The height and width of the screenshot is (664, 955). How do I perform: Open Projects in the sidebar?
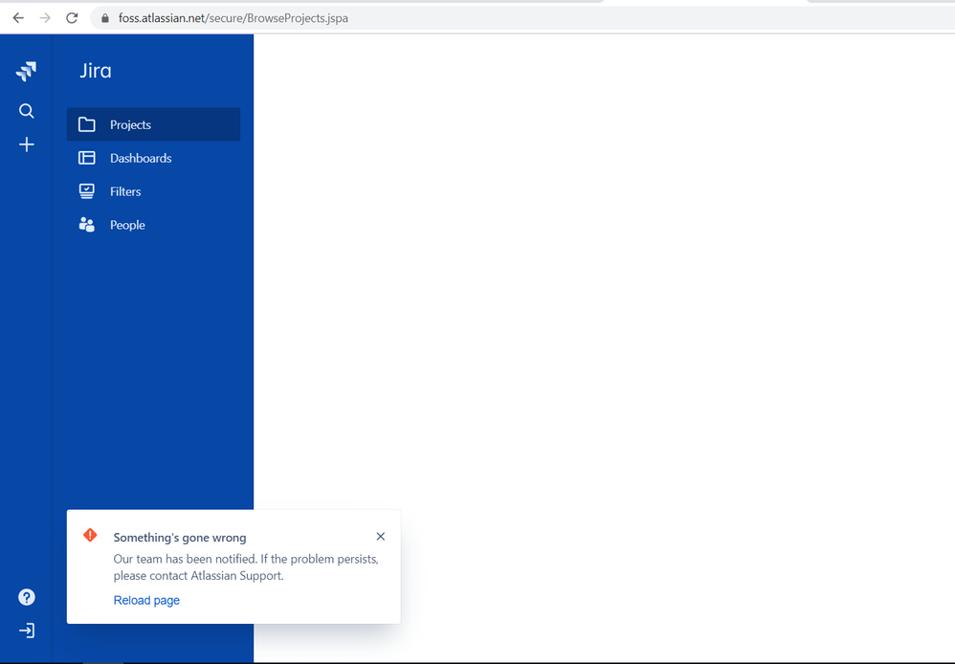pyautogui.click(x=153, y=124)
